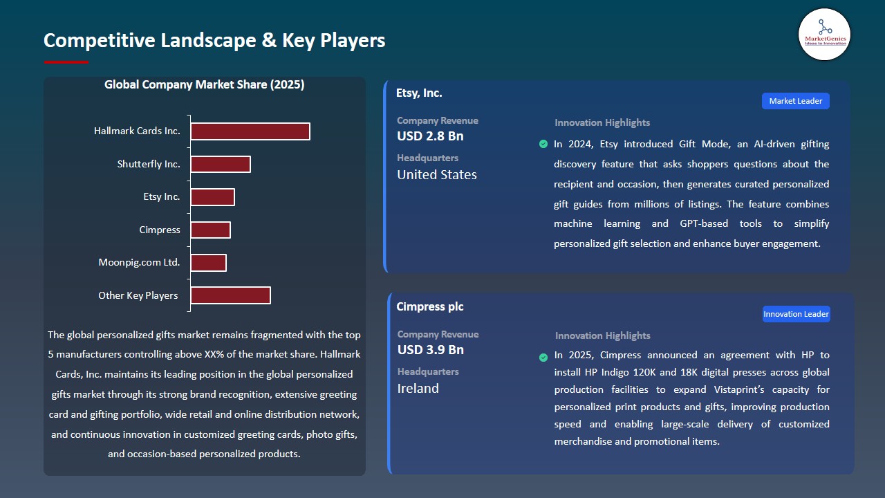This screenshot has height=498, width=885.
Task: Select the Etsy Inc. chart bar
Action: (x=213, y=197)
